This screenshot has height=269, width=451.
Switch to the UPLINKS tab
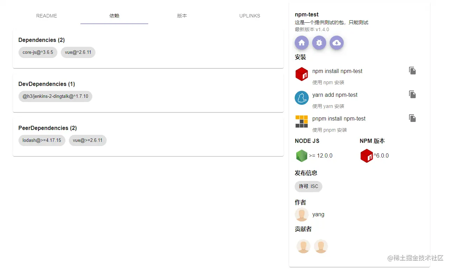pos(249,16)
